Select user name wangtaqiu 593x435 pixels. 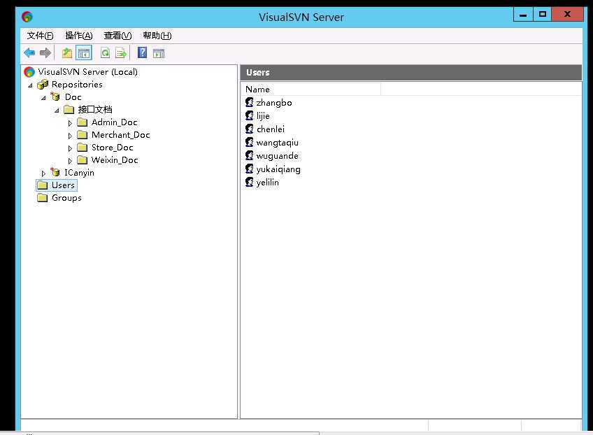277,143
